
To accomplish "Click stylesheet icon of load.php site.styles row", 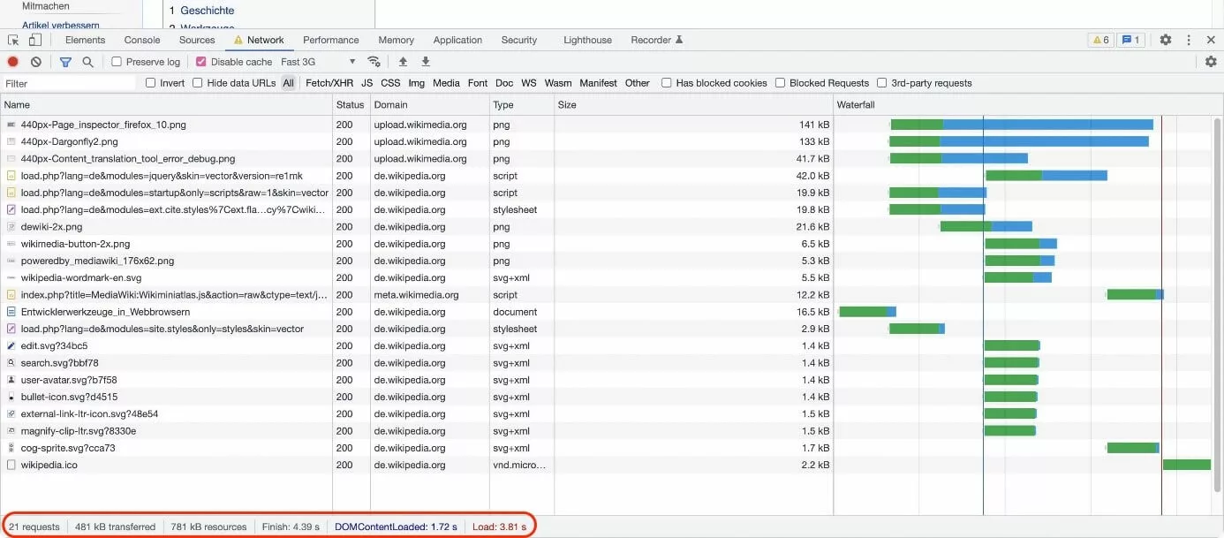I will pyautogui.click(x=11, y=329).
